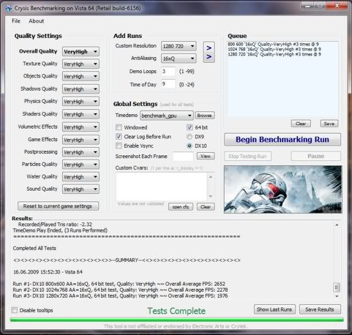Click the Run #3 result line
The width and height of the screenshot is (352, 335).
coord(120,296)
